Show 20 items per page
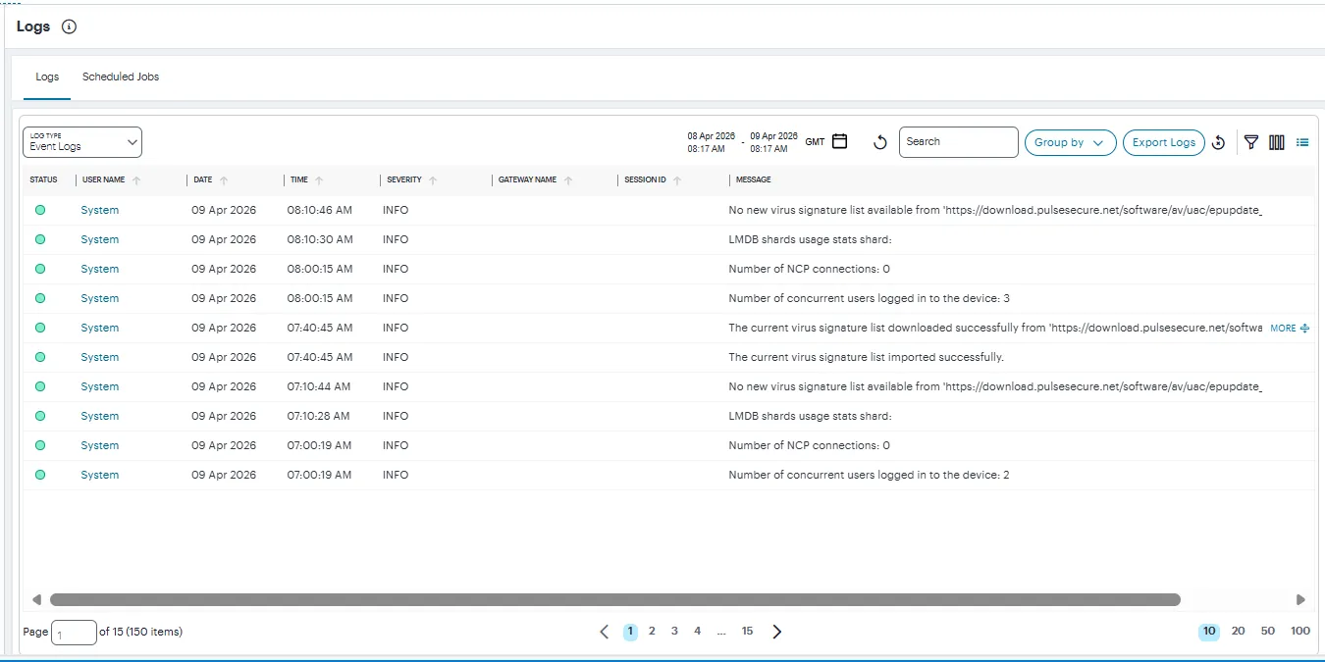This screenshot has height=662, width=1325. click(1238, 632)
